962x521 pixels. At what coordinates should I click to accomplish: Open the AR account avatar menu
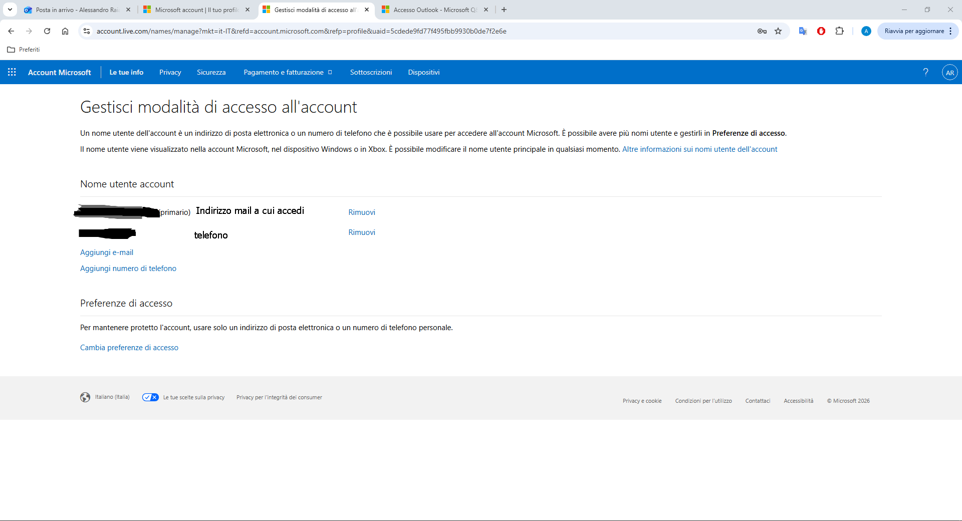[949, 72]
